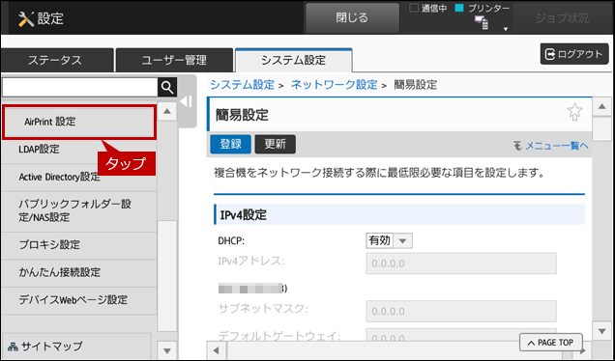Expand printer status dropdown arrow

pyautogui.click(x=506, y=29)
